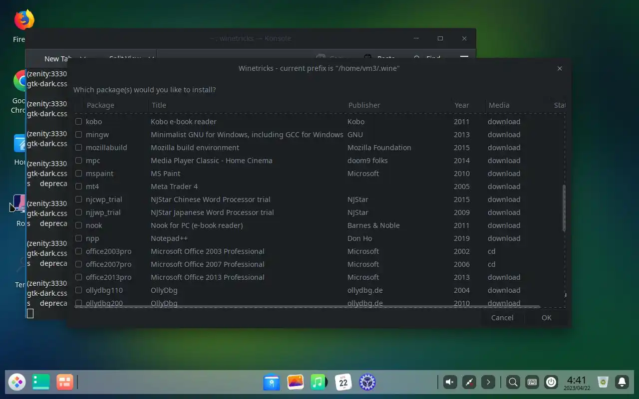This screenshot has width=639, height=399.
Task: Click the vertical scrollbar of package list
Action: tap(564, 208)
